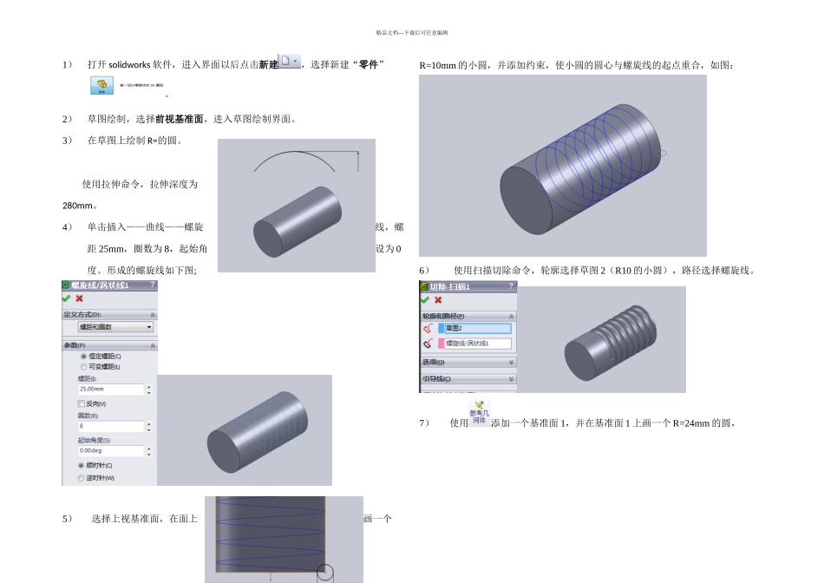Screen dimensions: 824x583
Task: Click the 螺距 pitch label
Action: click(88, 378)
